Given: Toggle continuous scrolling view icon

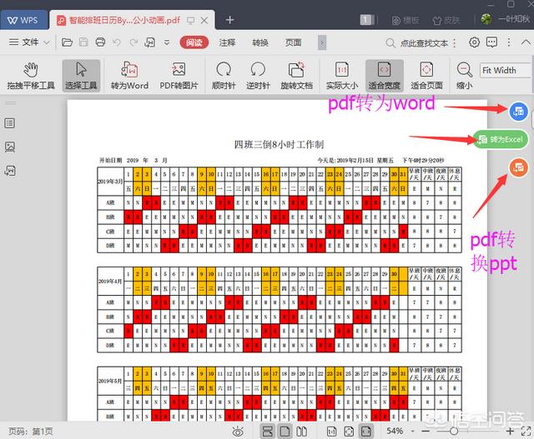Looking at the screenshot, I should pyautogui.click(x=268, y=432).
